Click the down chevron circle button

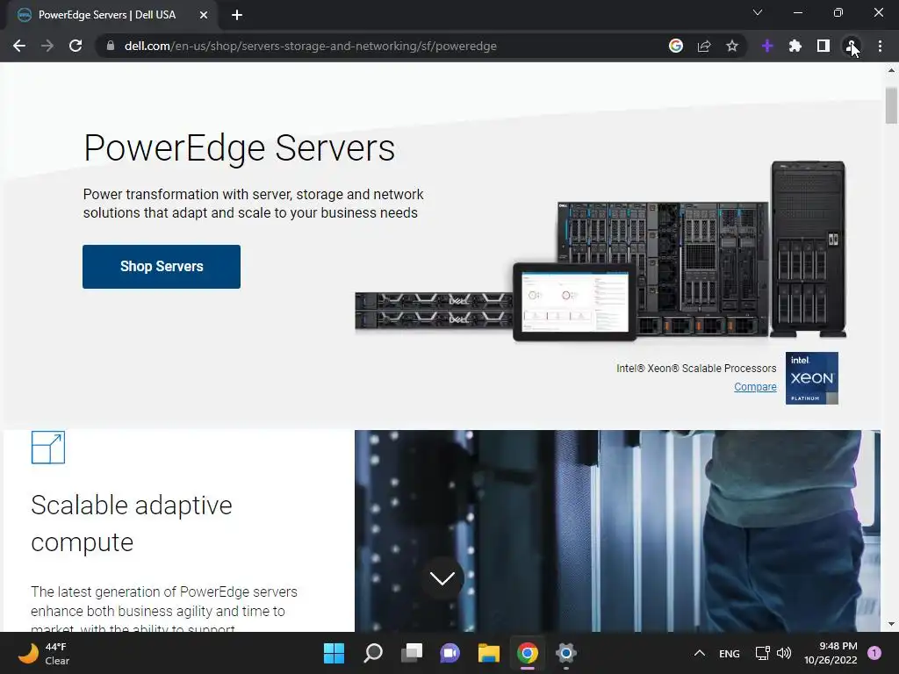pyautogui.click(x=442, y=578)
